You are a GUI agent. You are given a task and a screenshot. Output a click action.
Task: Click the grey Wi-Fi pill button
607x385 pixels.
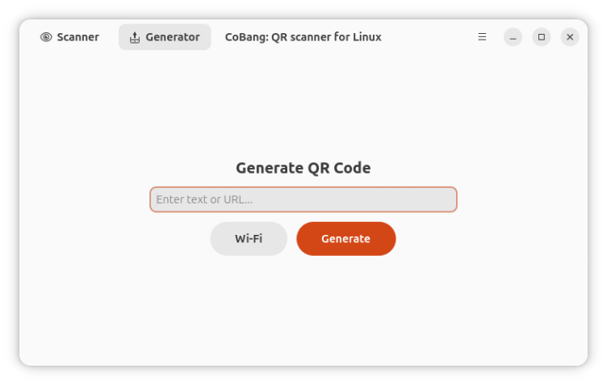pyautogui.click(x=249, y=239)
